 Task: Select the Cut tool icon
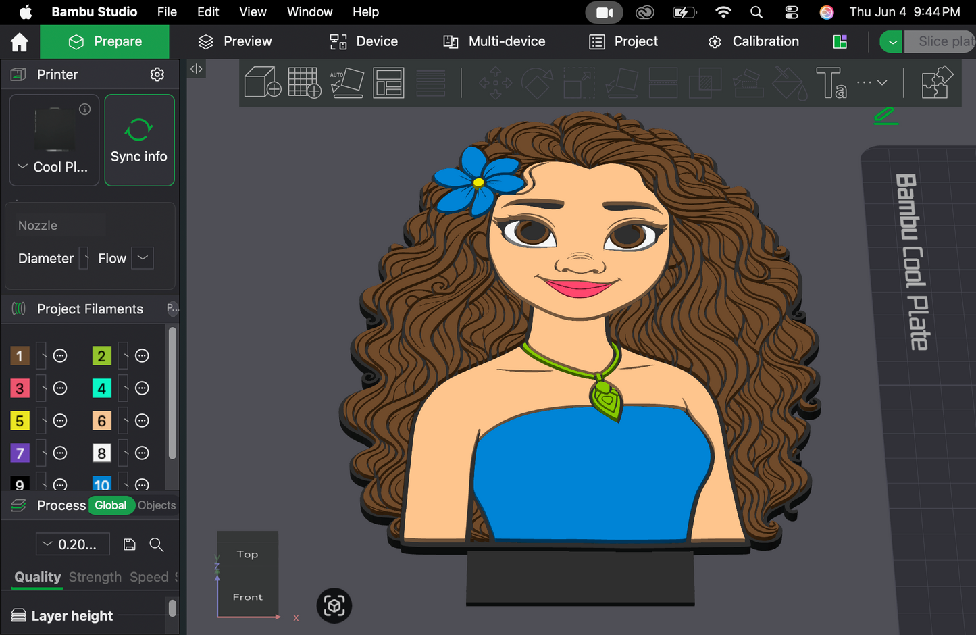[663, 82]
